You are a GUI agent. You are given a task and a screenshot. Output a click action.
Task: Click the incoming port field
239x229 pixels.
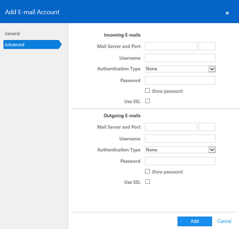click(x=207, y=46)
